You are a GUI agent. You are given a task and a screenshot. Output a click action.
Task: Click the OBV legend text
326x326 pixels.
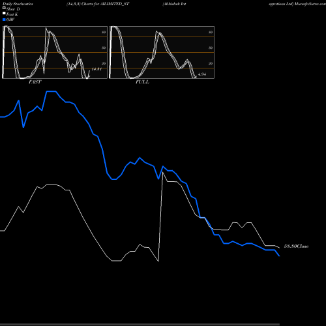[x=10, y=20]
